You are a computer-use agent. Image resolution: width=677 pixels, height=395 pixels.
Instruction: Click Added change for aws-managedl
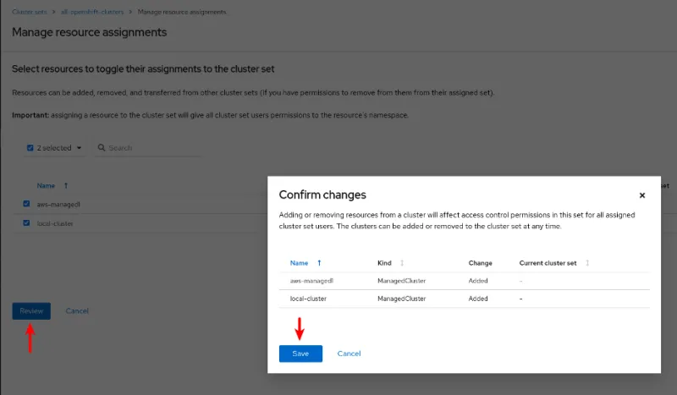pos(478,281)
